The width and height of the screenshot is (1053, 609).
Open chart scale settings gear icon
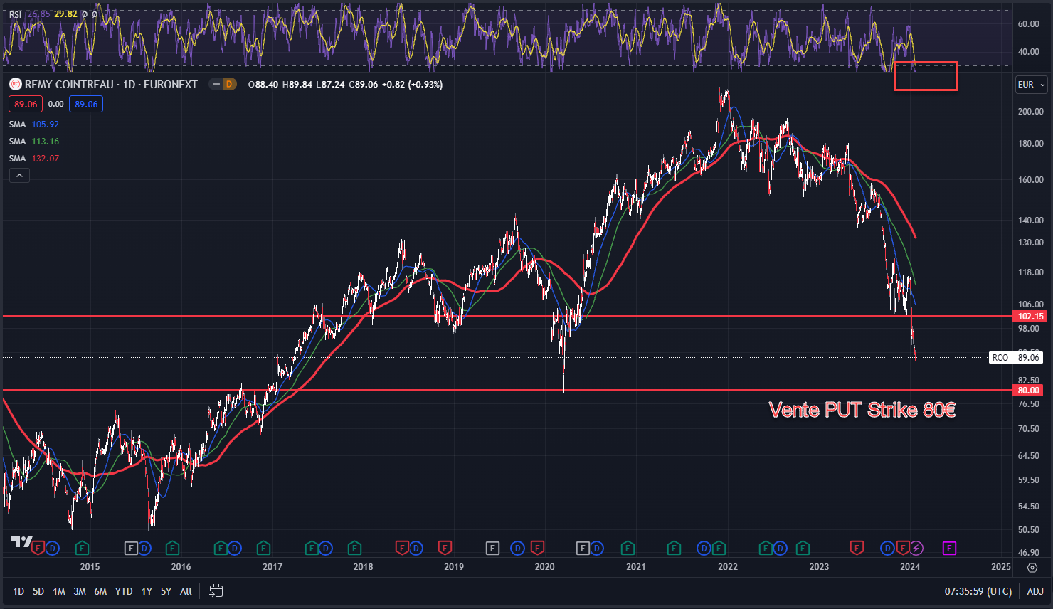tap(1032, 567)
